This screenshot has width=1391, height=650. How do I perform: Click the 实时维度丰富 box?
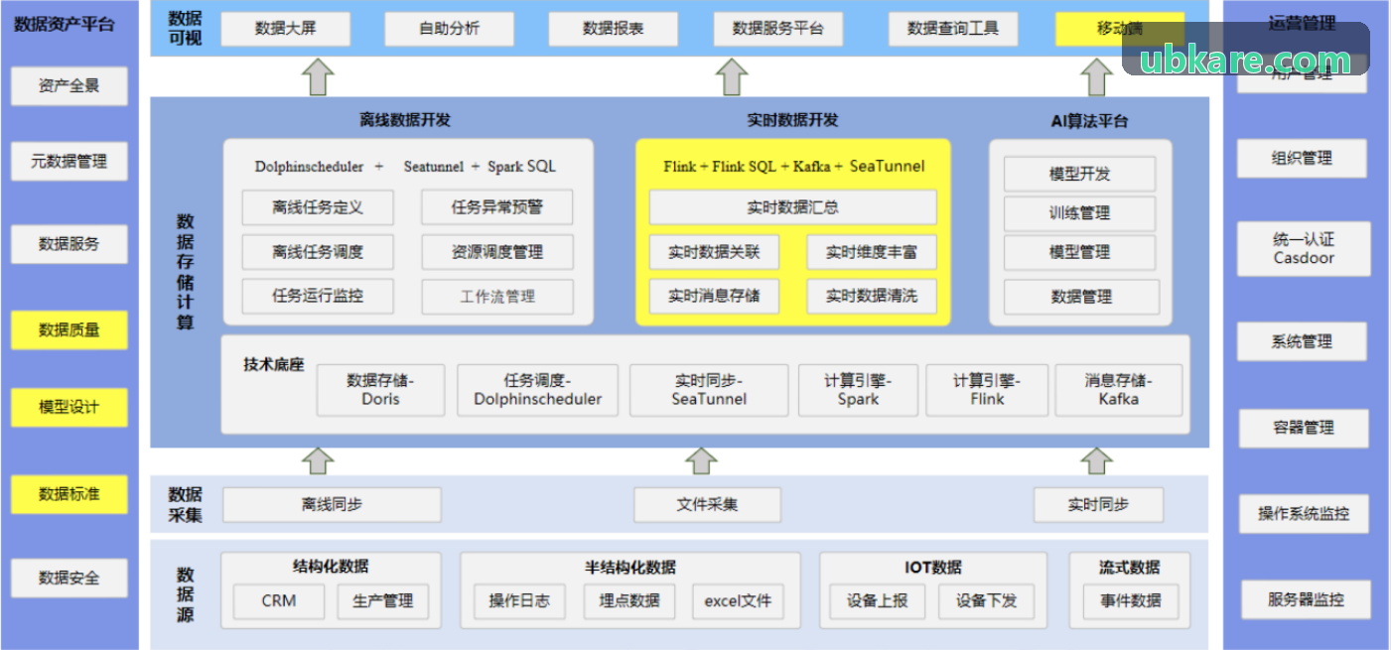(x=872, y=252)
